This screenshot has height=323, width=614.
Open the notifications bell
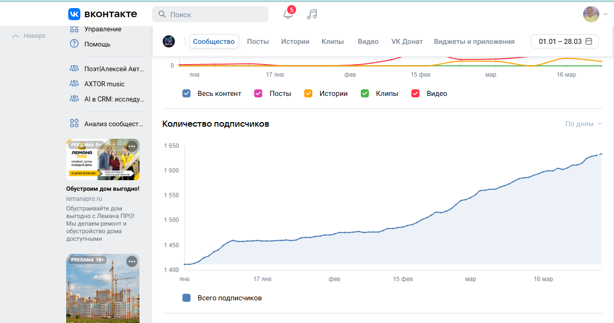pyautogui.click(x=288, y=14)
